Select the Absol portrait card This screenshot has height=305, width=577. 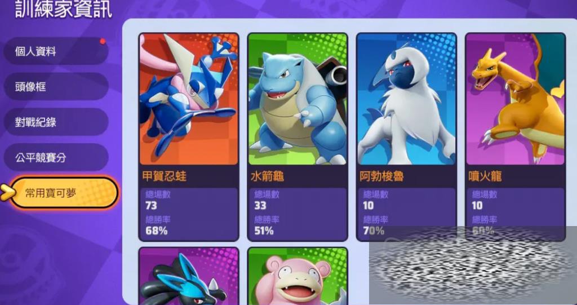pyautogui.click(x=406, y=99)
